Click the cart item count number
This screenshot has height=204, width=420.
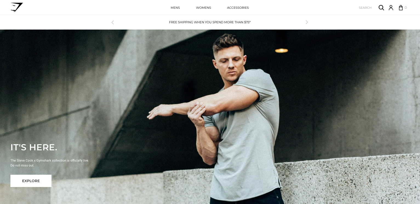[406, 8]
